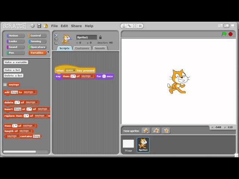Click the Scratch logo
The image size is (239, 179).
(15, 26)
